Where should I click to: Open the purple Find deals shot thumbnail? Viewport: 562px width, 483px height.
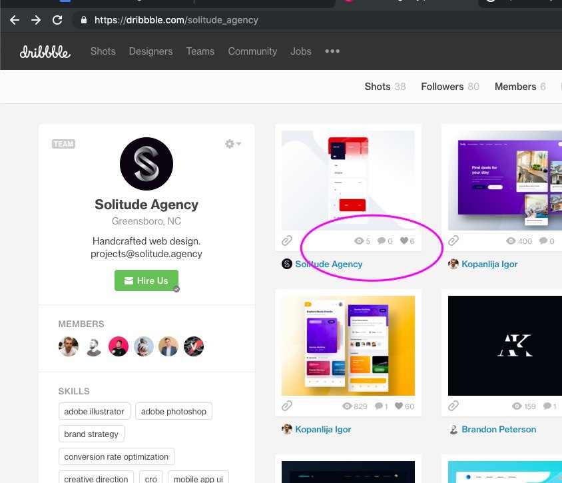point(505,181)
